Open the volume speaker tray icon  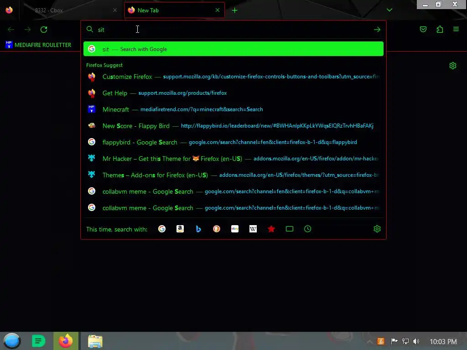click(416, 341)
